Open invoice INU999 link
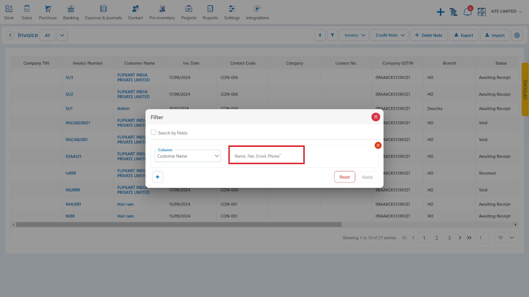 (x=72, y=190)
